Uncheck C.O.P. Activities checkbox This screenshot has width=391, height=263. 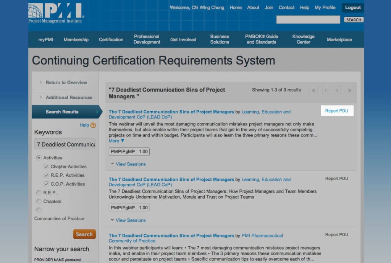click(x=46, y=184)
